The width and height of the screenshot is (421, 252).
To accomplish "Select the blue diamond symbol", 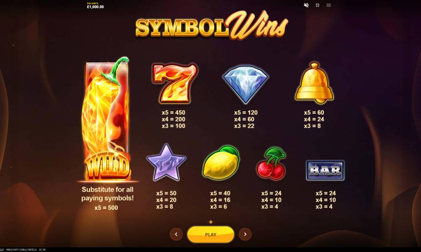I will 245,84.
